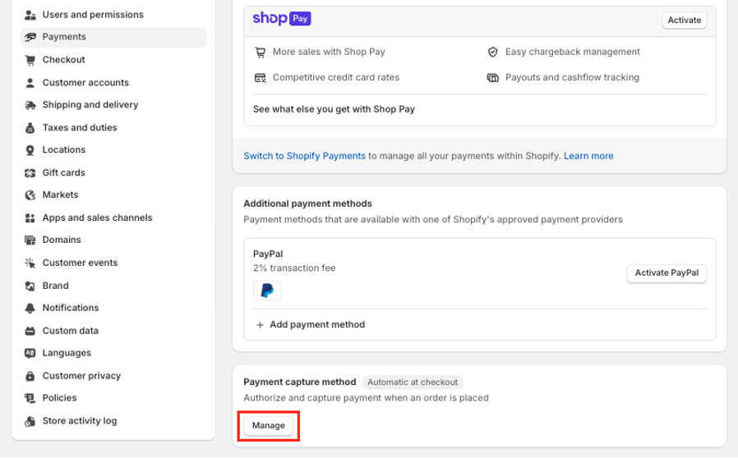The height and width of the screenshot is (458, 738).
Task: Click the Checkout cart icon in sidebar
Action: tap(30, 60)
